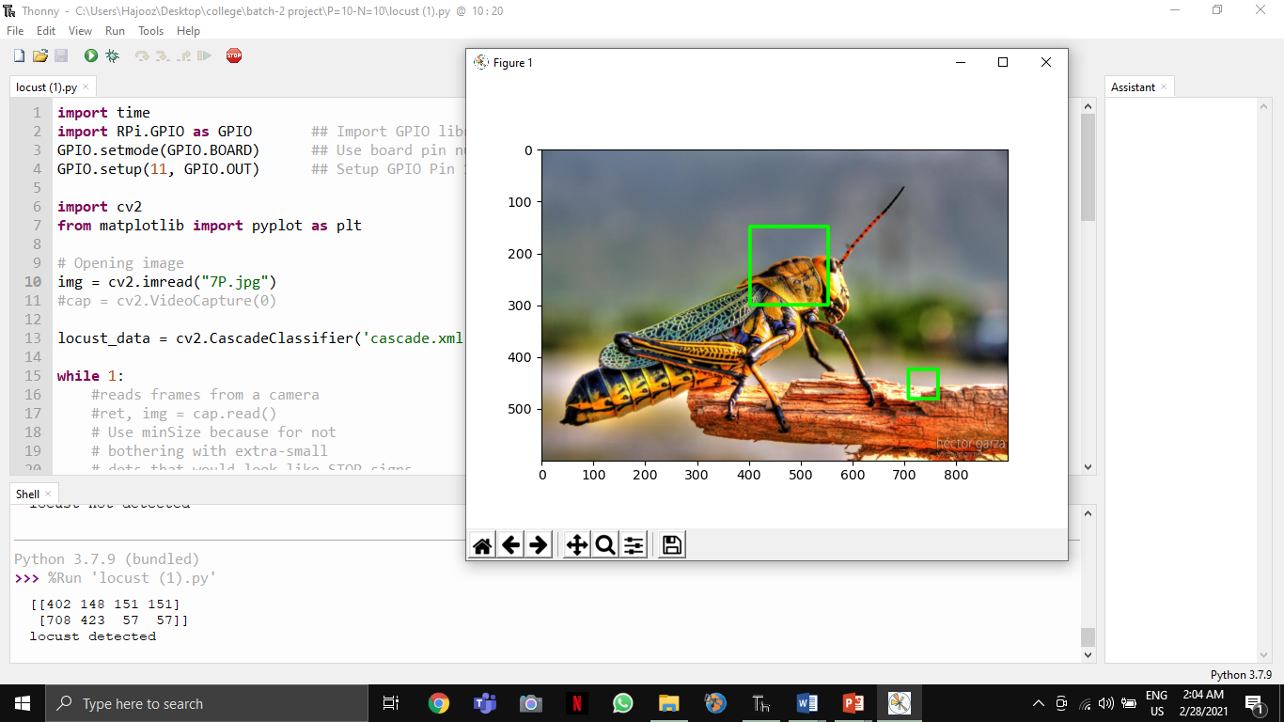Go back to previous figure view

tap(510, 543)
